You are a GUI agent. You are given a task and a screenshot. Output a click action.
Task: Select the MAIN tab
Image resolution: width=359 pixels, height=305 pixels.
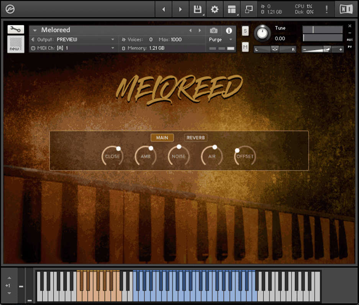click(x=162, y=138)
